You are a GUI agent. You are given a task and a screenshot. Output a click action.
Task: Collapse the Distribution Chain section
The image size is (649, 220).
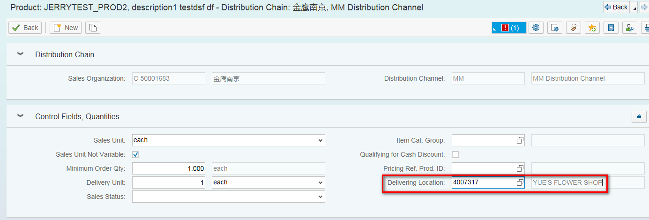20,54
